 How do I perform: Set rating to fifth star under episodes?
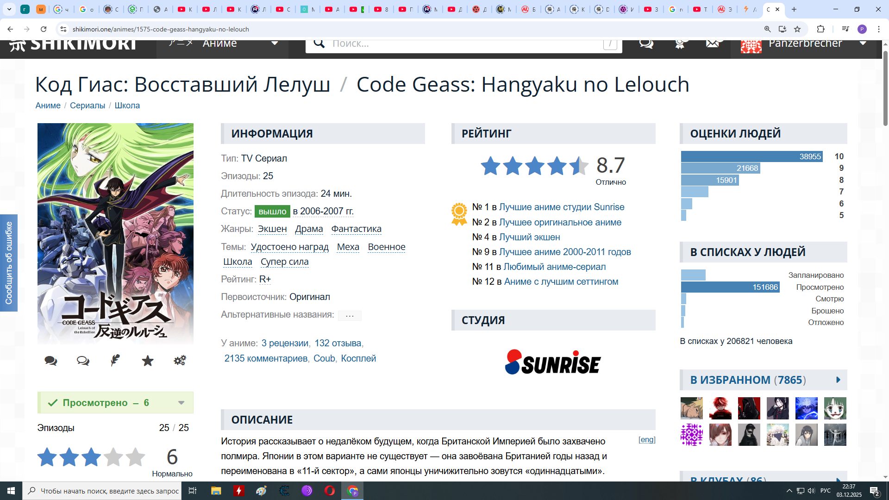click(135, 457)
